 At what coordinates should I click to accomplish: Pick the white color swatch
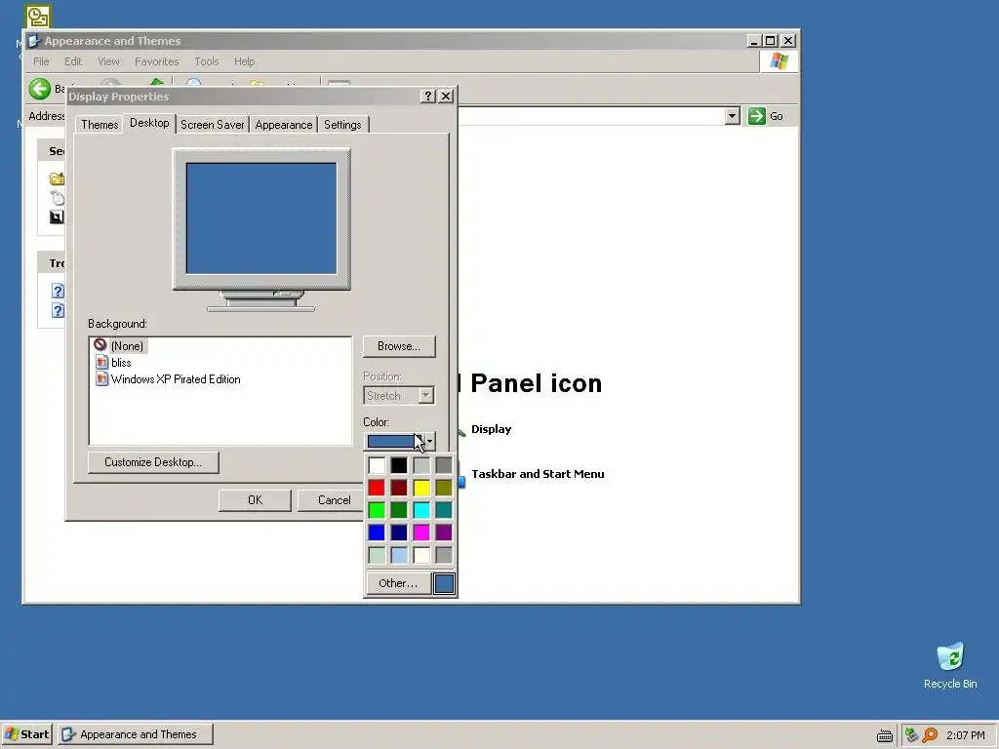[377, 465]
